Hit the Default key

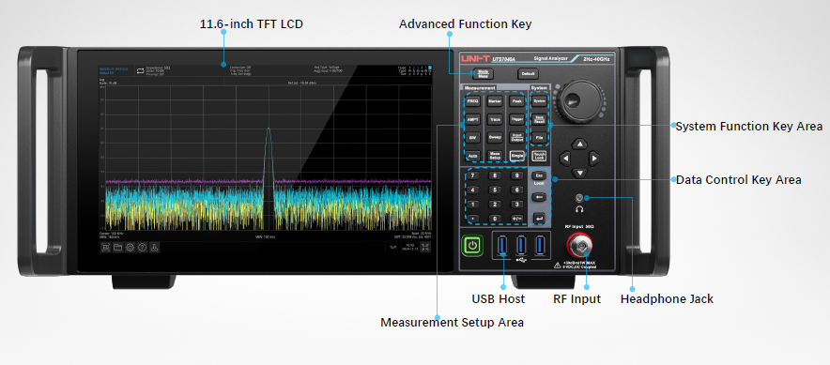click(528, 73)
